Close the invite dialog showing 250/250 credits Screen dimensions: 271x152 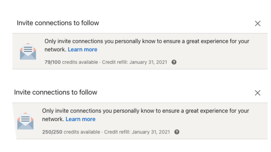[258, 93]
